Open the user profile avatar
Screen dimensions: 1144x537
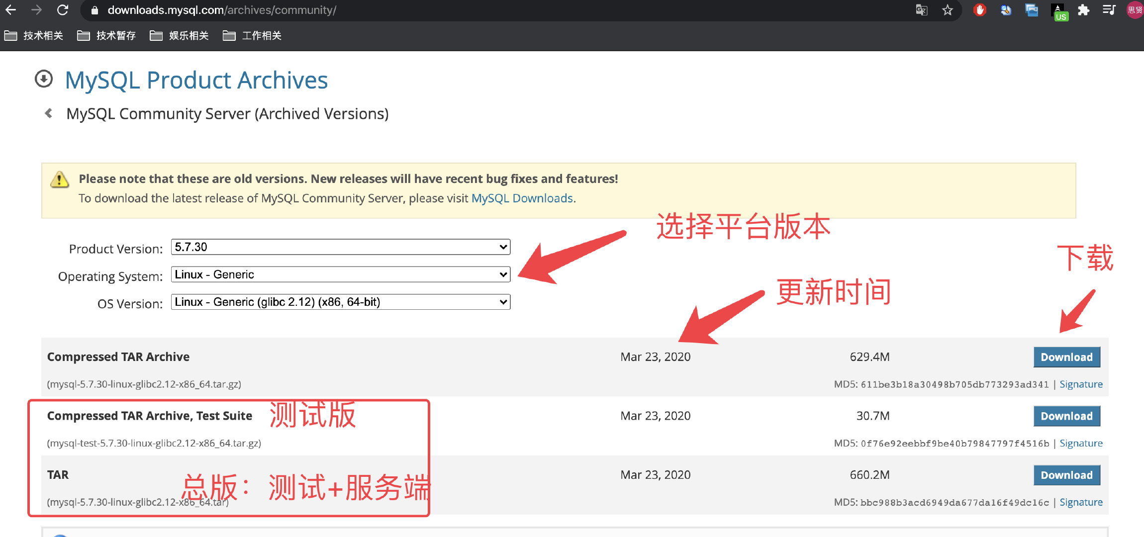pyautogui.click(x=1135, y=10)
